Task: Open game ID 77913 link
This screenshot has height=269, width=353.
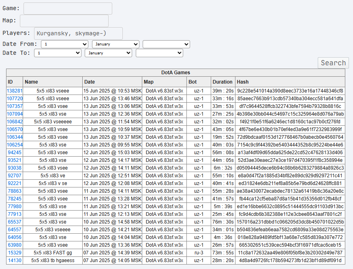Action: tap(15, 214)
